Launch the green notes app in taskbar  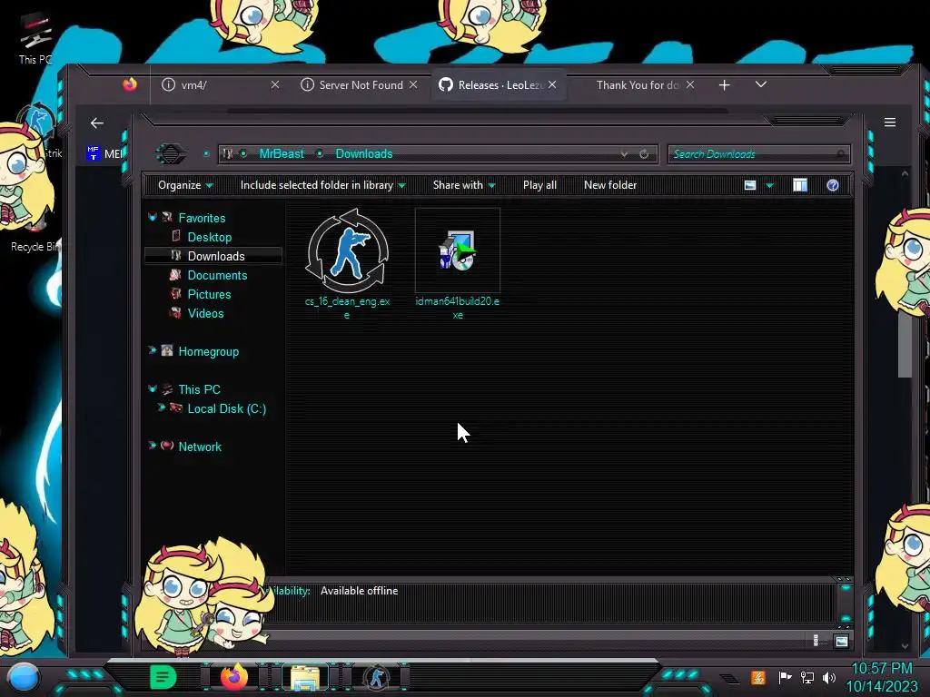pos(163,677)
